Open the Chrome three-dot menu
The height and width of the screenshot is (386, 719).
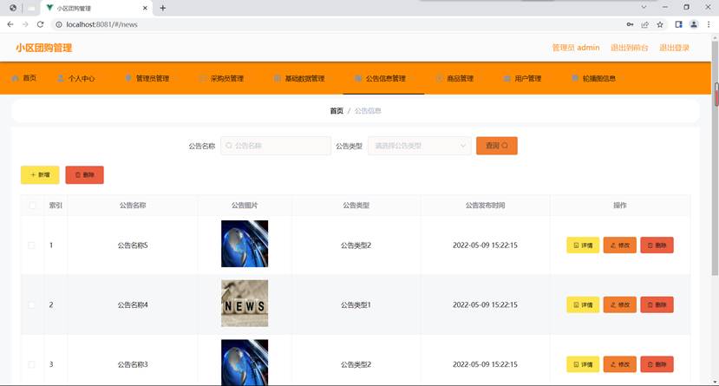tap(709, 24)
